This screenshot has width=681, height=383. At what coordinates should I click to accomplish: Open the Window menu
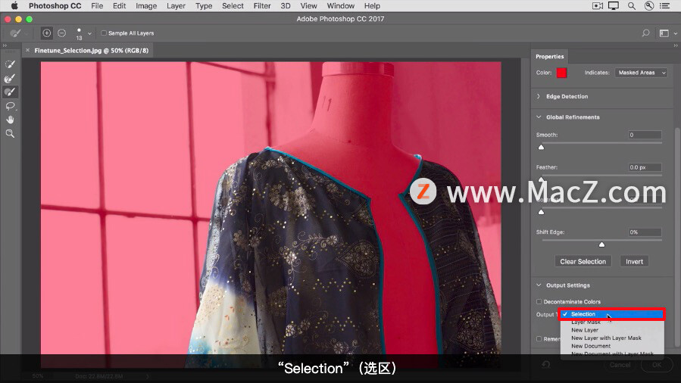pos(341,5)
